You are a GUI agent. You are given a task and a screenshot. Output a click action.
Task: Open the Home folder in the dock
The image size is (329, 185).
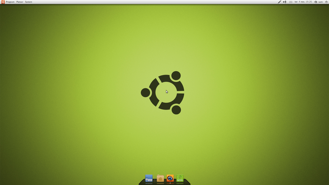(x=160, y=178)
